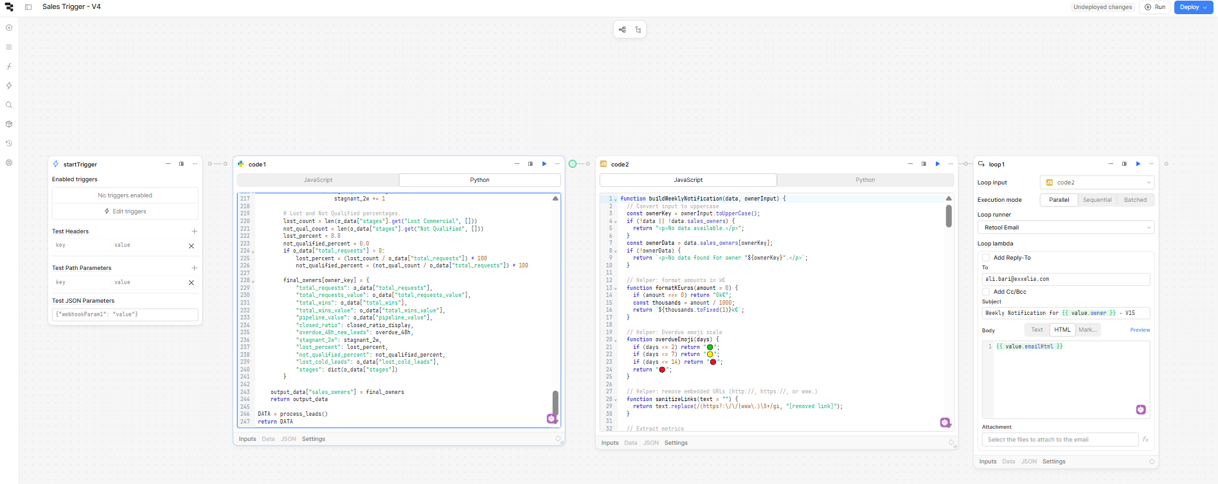This screenshot has height=484, width=1218.
Task: Open the email body Preview link
Action: coord(1140,330)
